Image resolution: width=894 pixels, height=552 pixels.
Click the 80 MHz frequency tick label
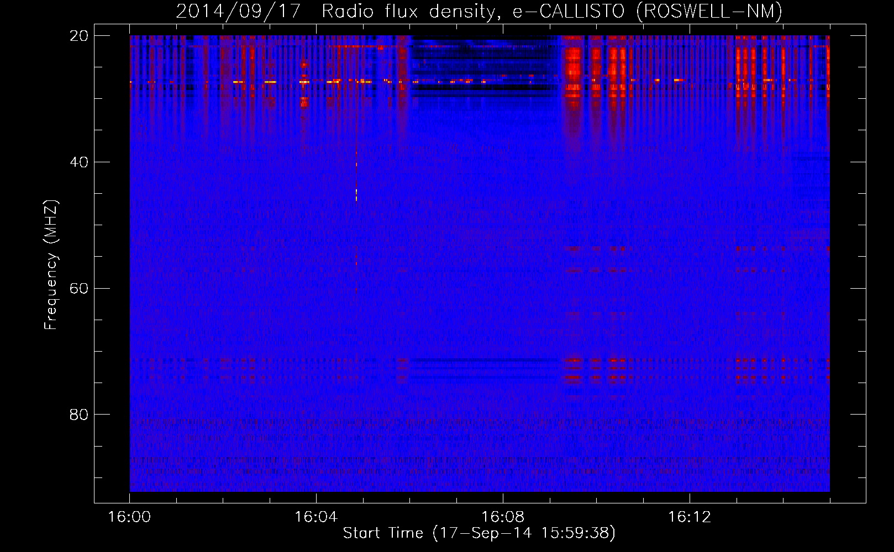(x=79, y=415)
